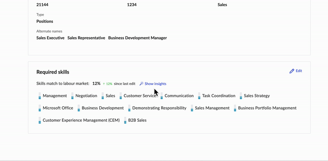Screen dimensions: 328x161
Task: Click the B2B Sales skill level icon
Action: click(125, 120)
